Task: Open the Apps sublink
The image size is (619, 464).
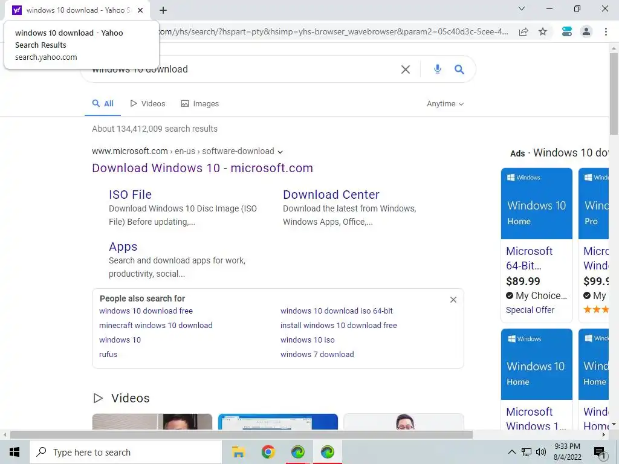Action: tap(123, 246)
